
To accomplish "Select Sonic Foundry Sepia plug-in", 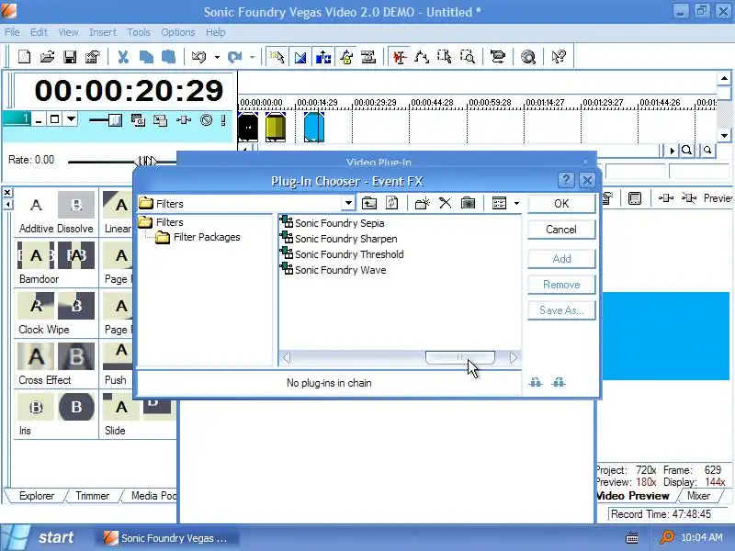I will (332, 223).
